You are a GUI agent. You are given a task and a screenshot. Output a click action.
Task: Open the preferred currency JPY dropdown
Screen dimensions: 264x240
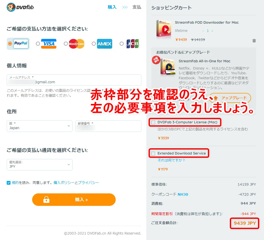pos(40,164)
